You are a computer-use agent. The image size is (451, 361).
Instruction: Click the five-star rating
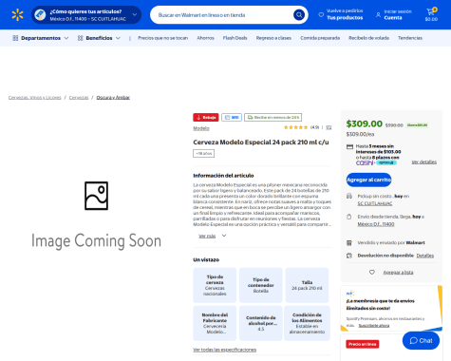295,127
